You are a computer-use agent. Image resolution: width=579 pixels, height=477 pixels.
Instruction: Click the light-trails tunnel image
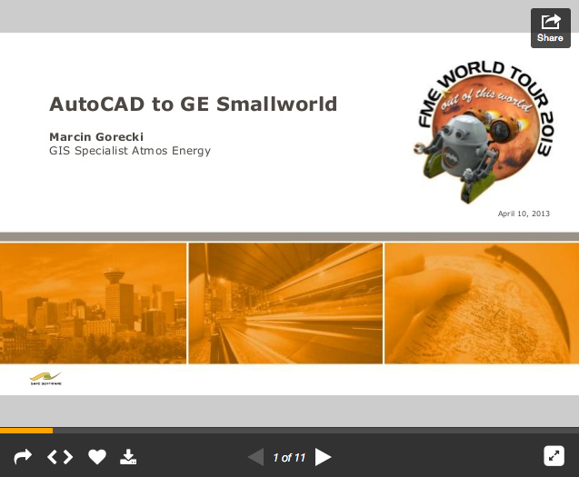[x=285, y=303]
